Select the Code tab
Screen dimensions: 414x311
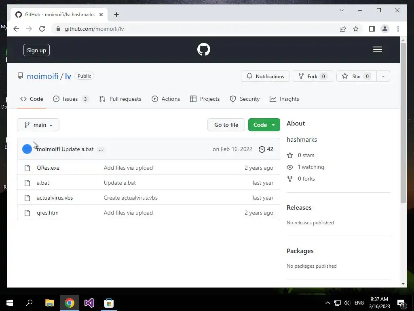click(32, 99)
